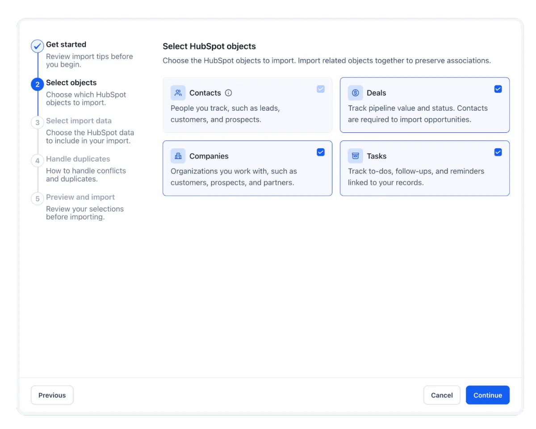Screen dimensions: 536x429
Task: Select the Deals card title
Action: (377, 93)
